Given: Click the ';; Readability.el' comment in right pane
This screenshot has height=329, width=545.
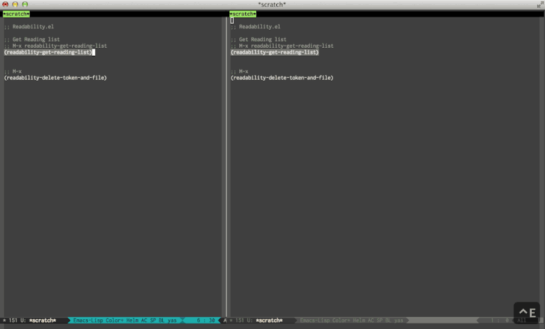Looking at the screenshot, I should [256, 27].
